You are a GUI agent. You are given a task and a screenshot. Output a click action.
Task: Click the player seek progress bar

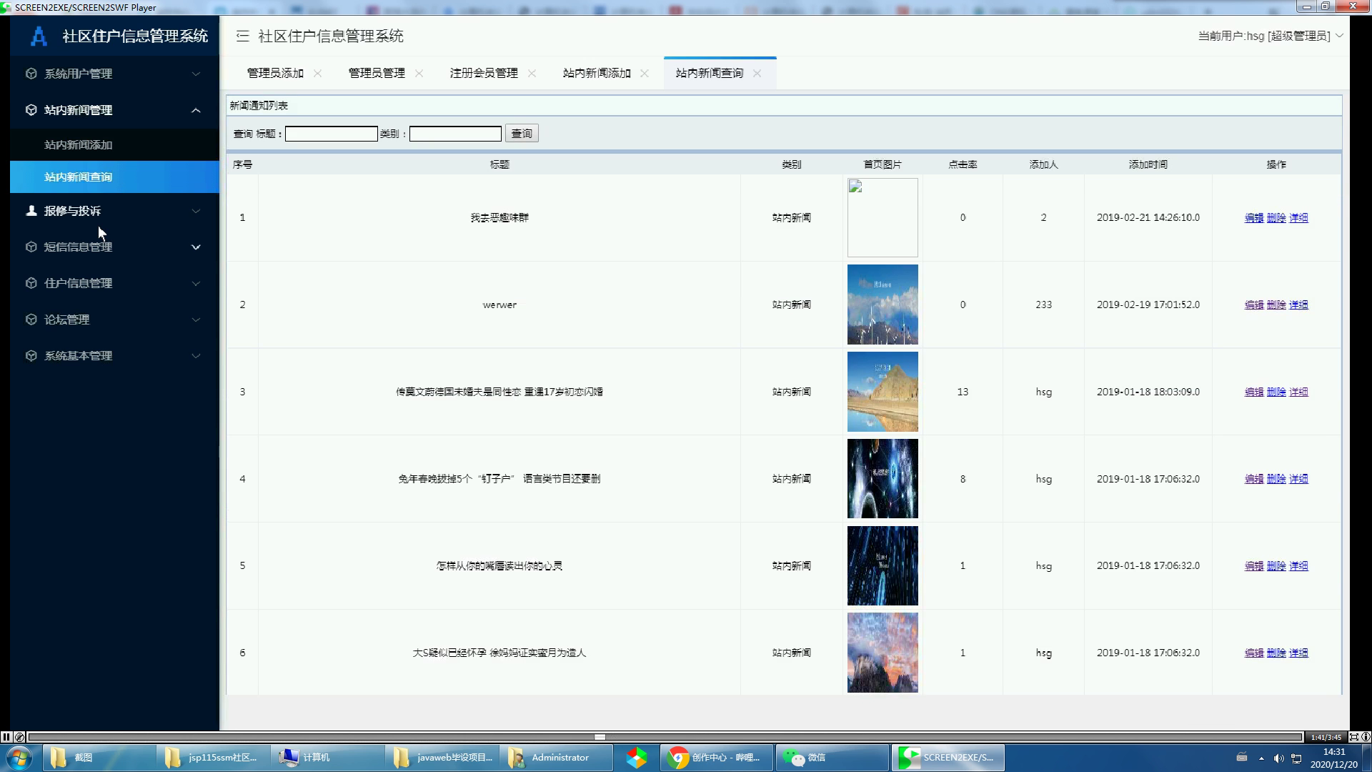click(665, 737)
